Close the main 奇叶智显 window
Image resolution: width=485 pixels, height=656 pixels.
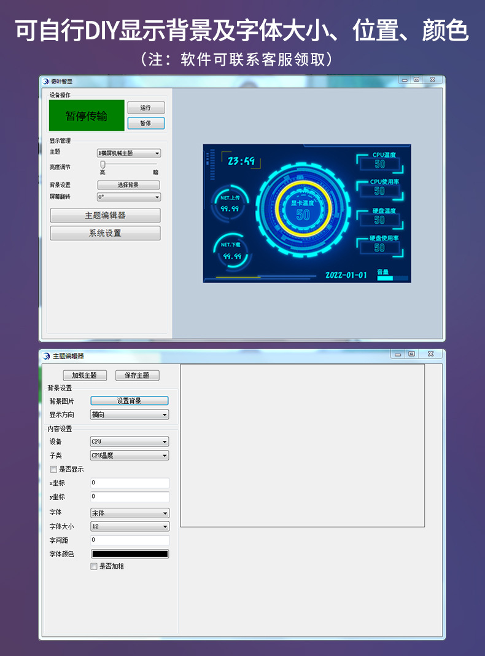click(x=433, y=79)
